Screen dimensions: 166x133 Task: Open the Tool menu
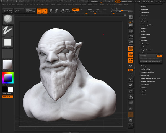(x=107, y=4)
